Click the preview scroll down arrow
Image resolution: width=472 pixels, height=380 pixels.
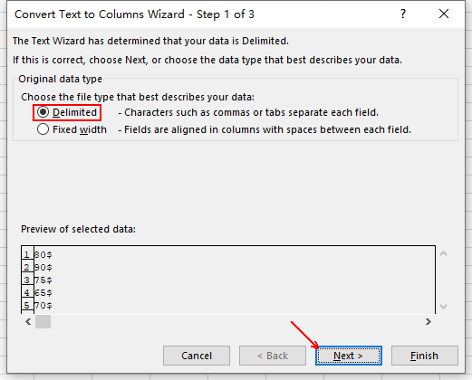tap(443, 307)
